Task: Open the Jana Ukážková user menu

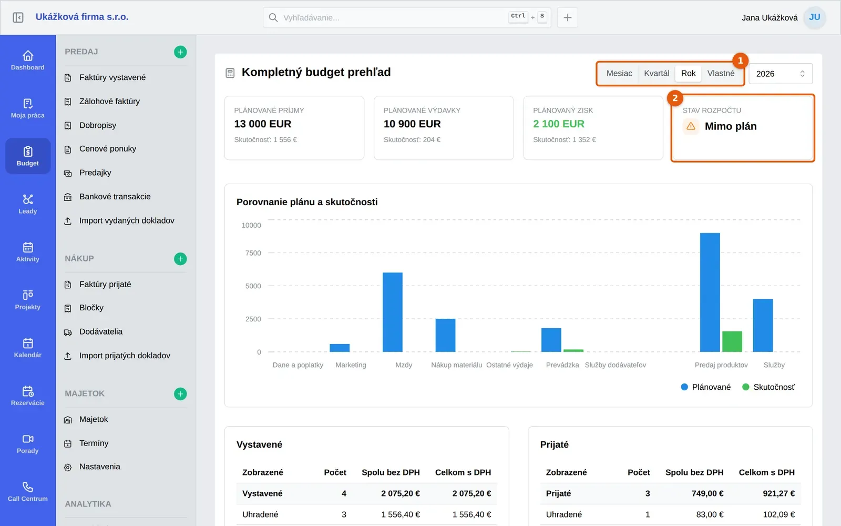Action: pos(783,17)
